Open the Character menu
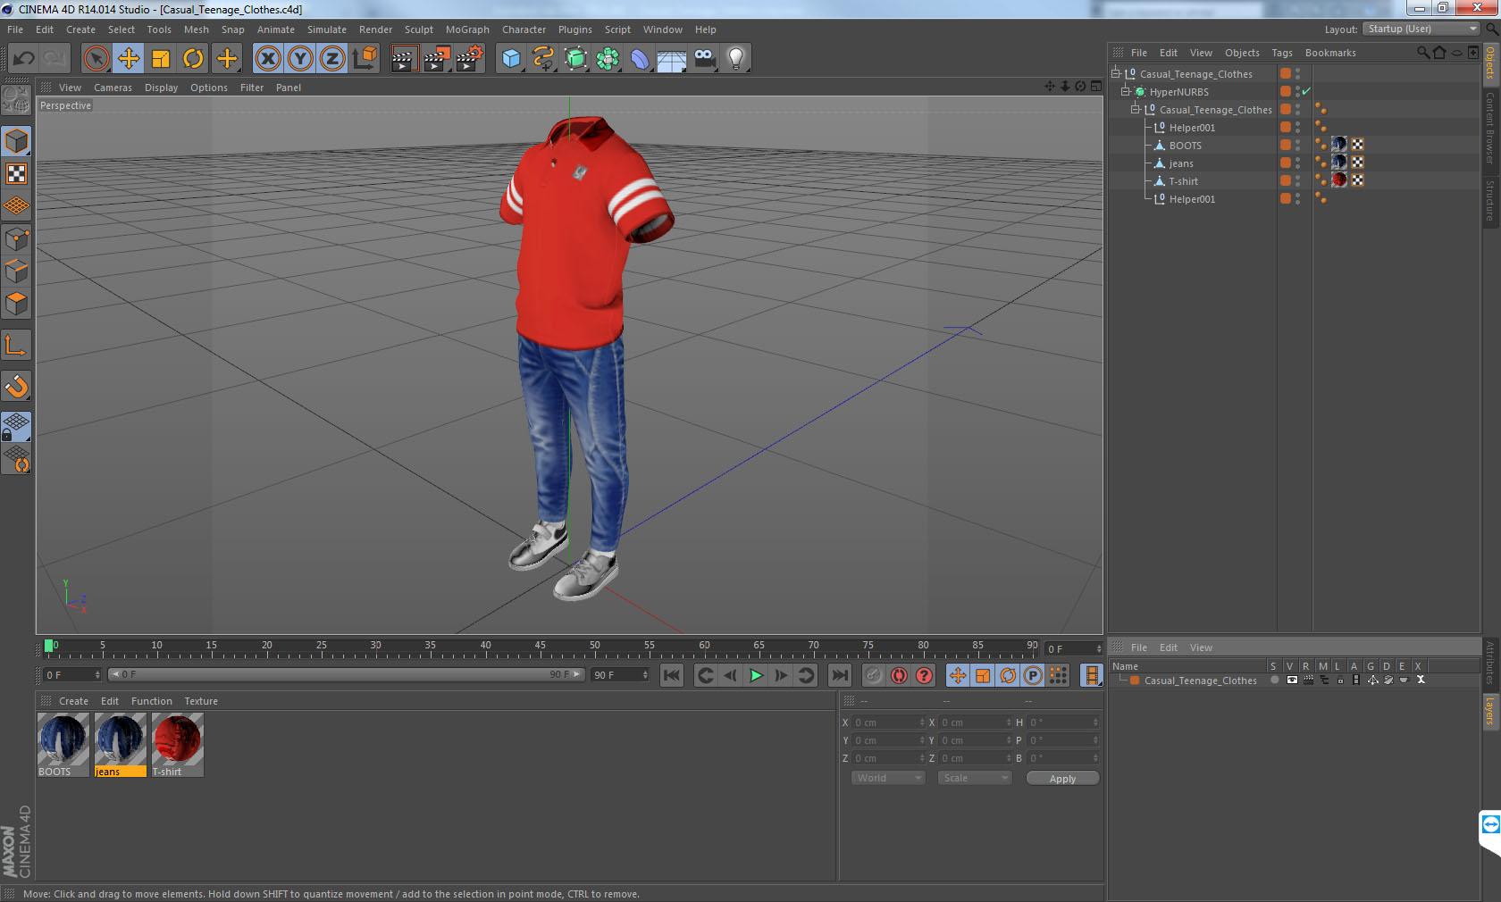This screenshot has height=902, width=1501. pyautogui.click(x=524, y=29)
